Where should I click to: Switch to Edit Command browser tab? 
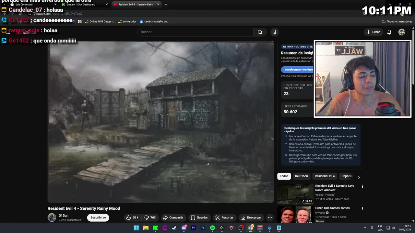pyautogui.click(x=32, y=5)
